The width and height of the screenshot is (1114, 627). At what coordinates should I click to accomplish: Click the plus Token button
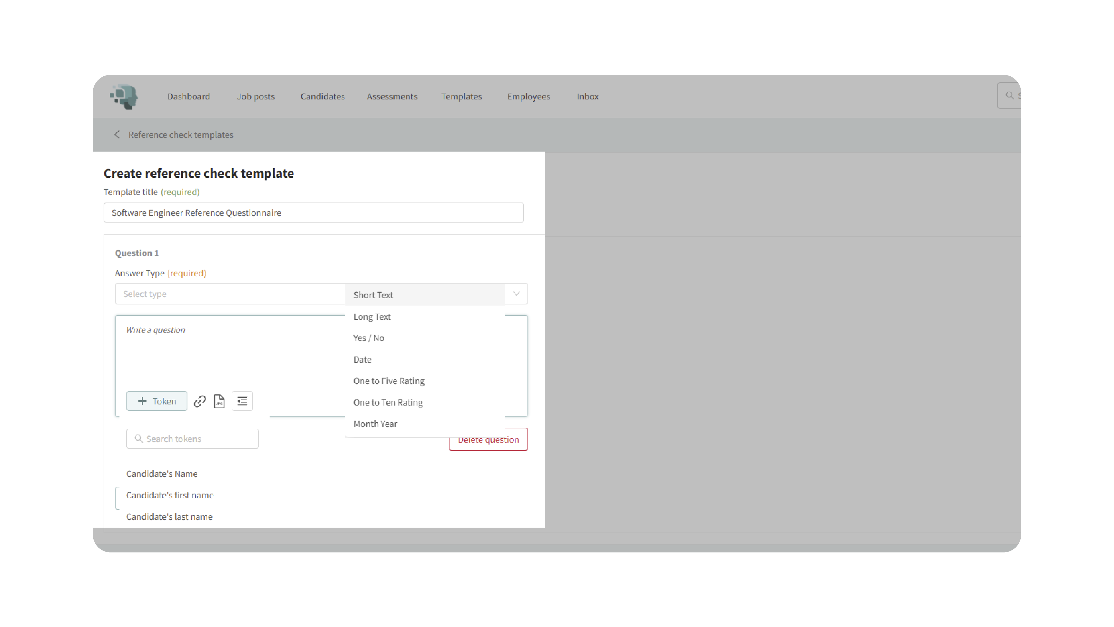click(157, 401)
